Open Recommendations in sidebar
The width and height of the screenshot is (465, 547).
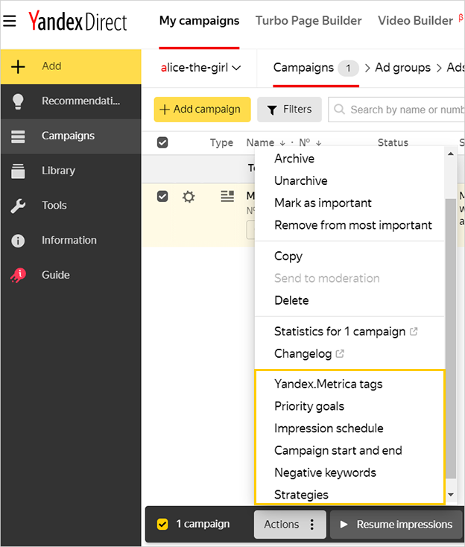(x=71, y=101)
